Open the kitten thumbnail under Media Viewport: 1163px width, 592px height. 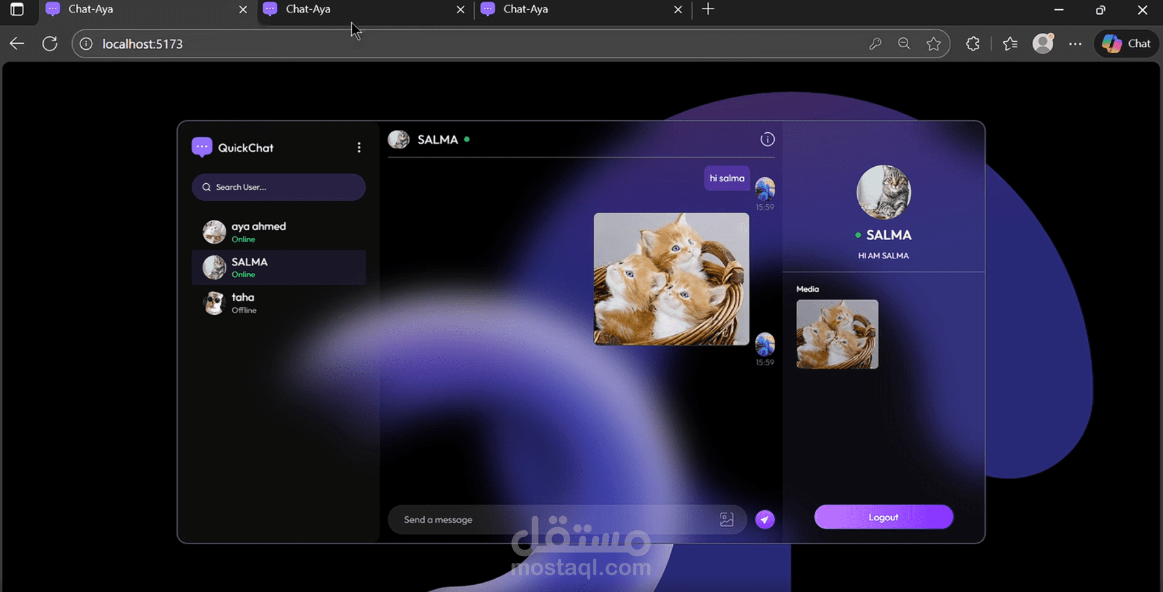pos(837,334)
